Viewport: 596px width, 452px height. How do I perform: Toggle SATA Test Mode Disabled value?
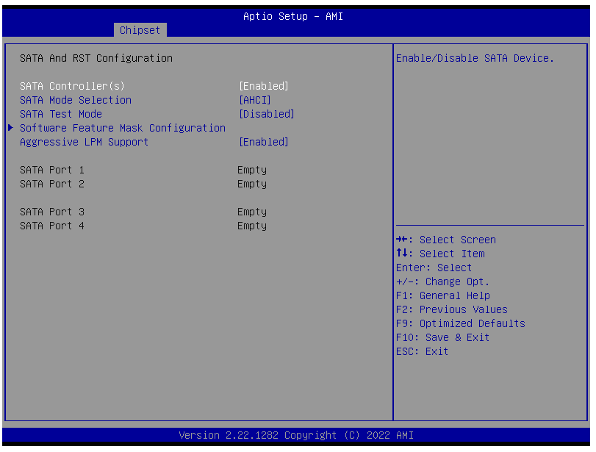[267, 114]
